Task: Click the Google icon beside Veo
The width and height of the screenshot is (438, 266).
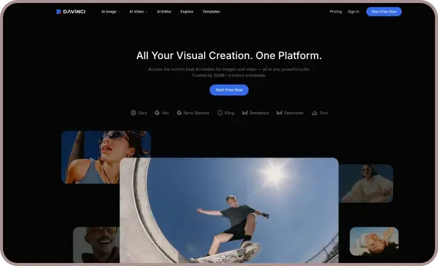Action: pyautogui.click(x=157, y=113)
